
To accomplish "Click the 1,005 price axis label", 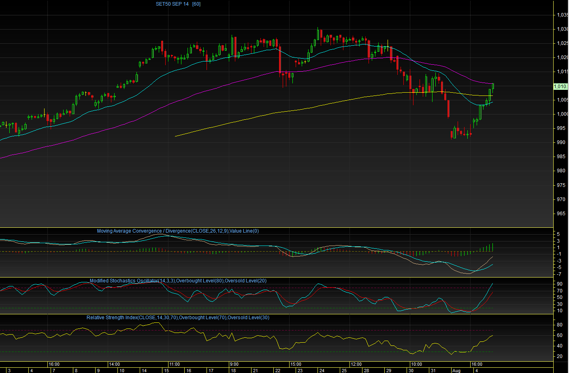I will (563, 100).
